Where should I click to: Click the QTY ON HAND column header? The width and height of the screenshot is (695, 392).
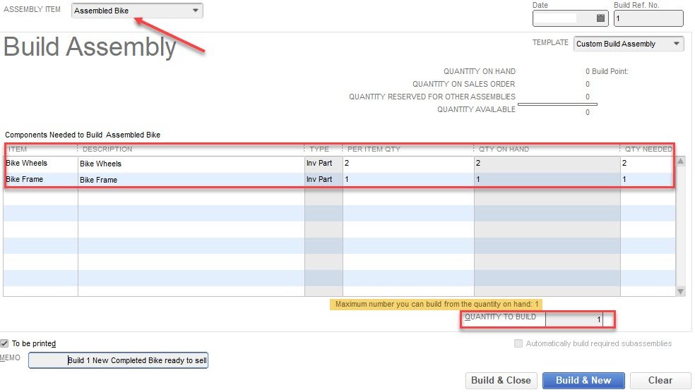[x=547, y=149]
